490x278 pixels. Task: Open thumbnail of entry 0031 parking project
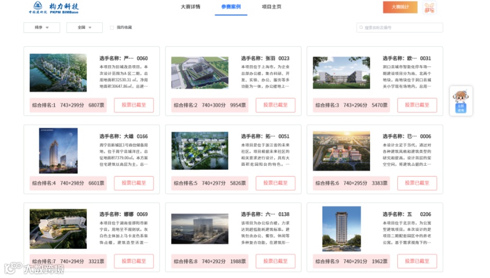click(x=342, y=73)
